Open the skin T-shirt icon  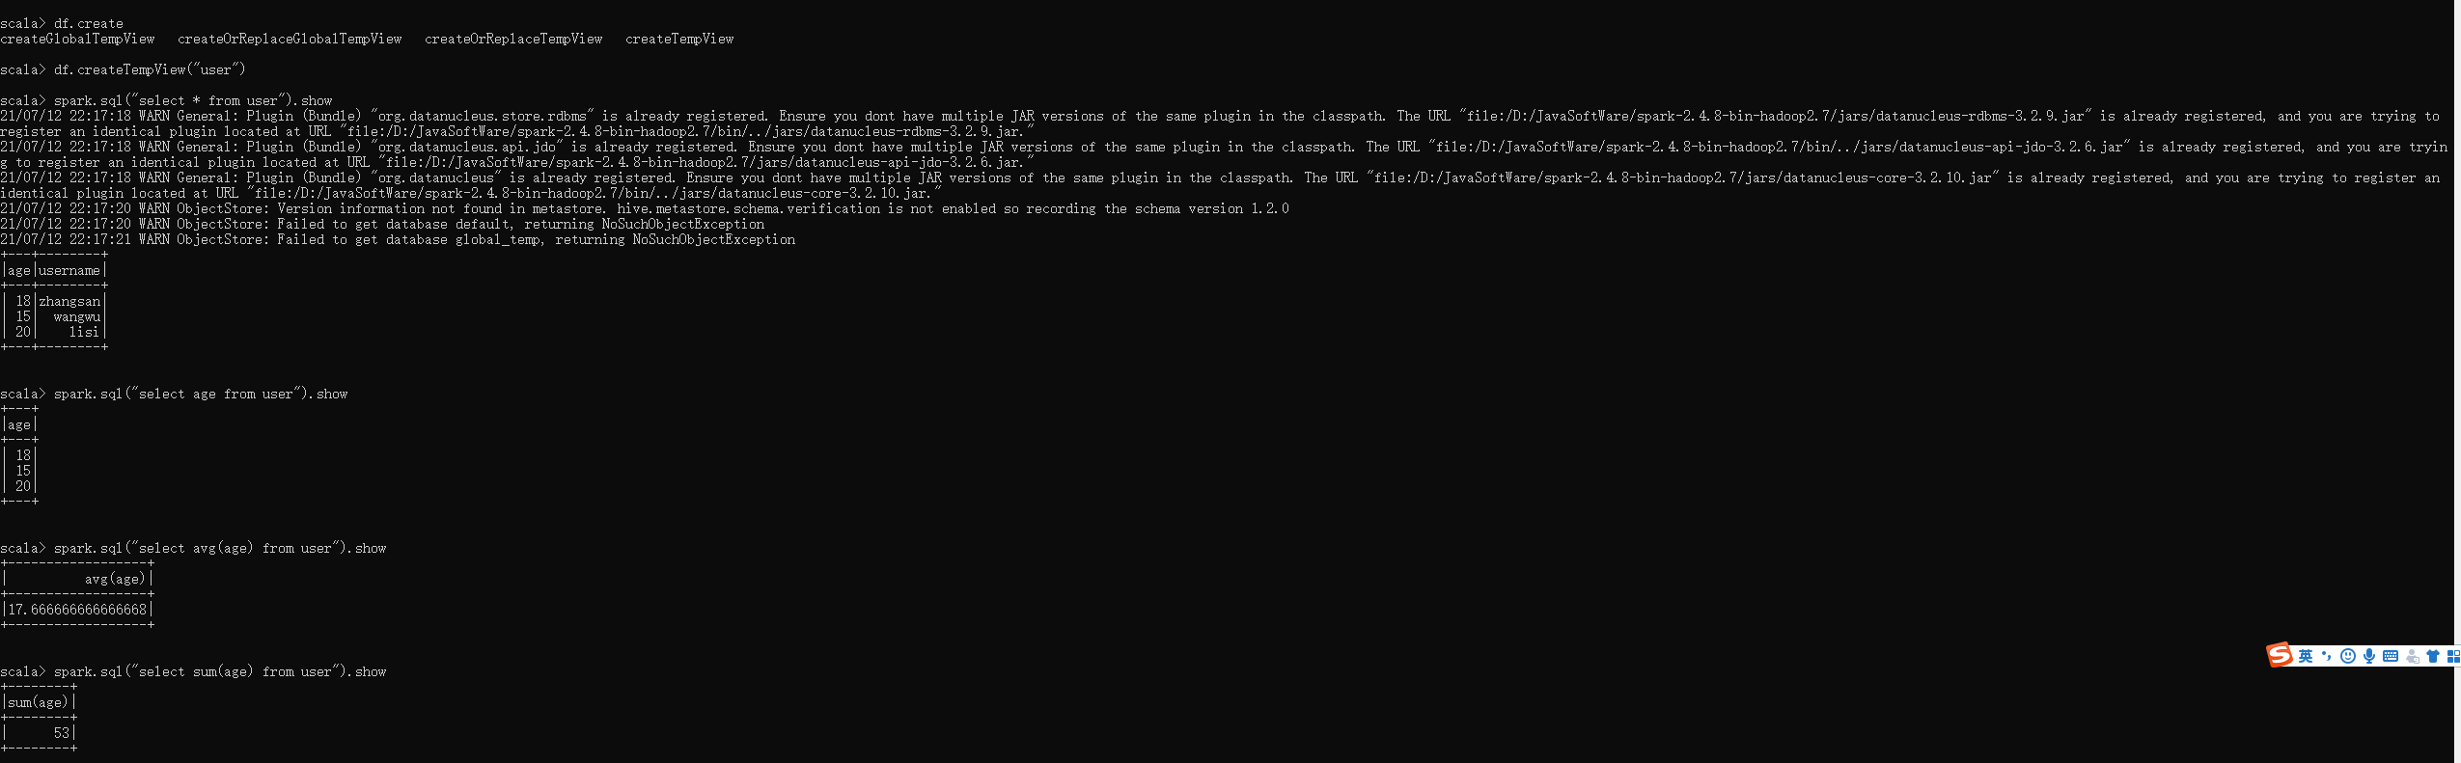(x=2433, y=656)
